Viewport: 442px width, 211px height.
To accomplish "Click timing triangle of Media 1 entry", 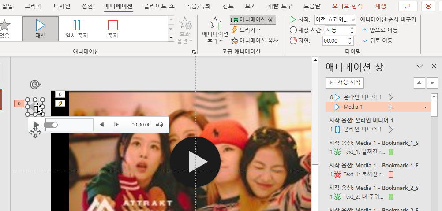I will coord(390,107).
